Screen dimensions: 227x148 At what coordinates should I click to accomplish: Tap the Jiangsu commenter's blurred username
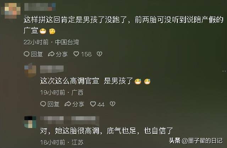[70, 120]
